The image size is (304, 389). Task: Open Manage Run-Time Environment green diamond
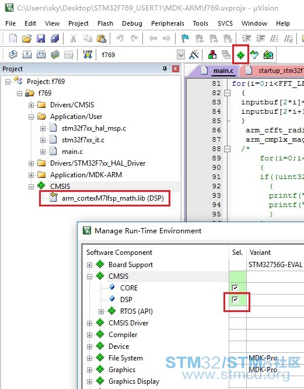[x=240, y=55]
